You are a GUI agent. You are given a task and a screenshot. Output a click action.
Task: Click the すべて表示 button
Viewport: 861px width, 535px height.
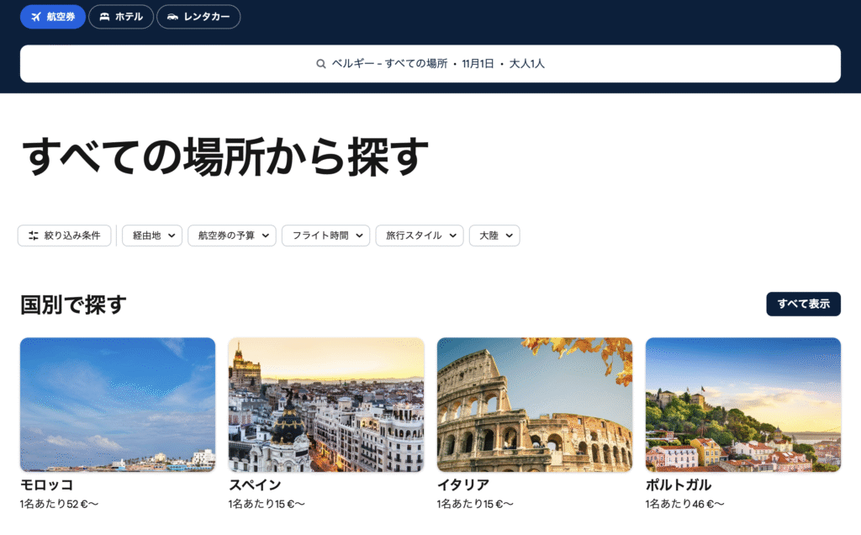[803, 305]
